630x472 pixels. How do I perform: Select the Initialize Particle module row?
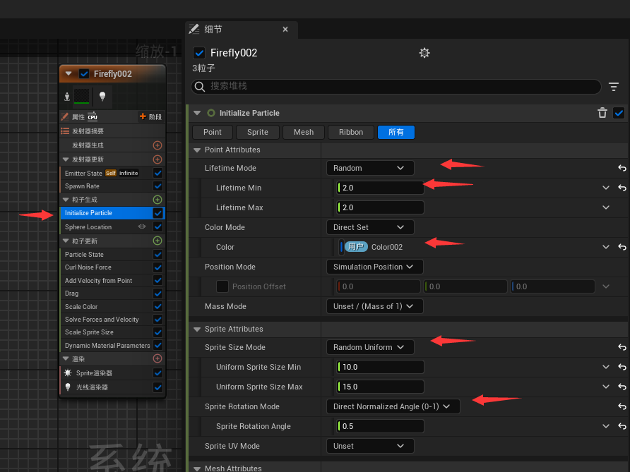tap(112, 213)
